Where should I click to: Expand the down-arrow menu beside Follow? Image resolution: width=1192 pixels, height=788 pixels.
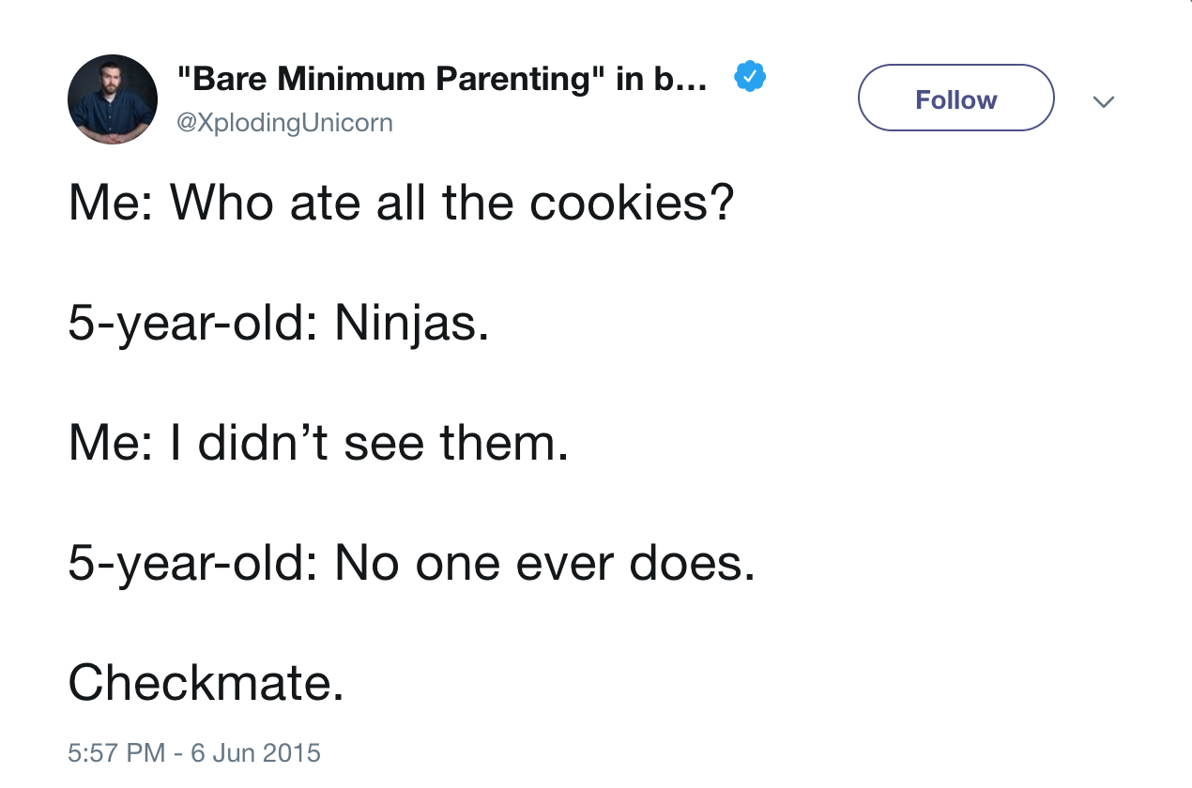click(x=1104, y=100)
